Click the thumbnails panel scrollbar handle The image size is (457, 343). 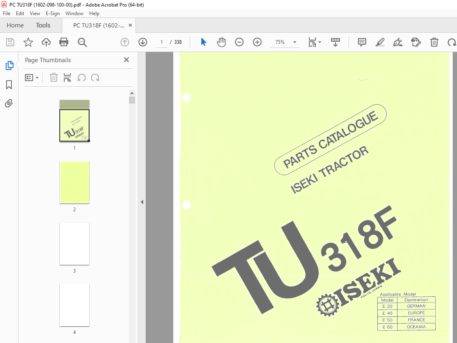tap(132, 100)
